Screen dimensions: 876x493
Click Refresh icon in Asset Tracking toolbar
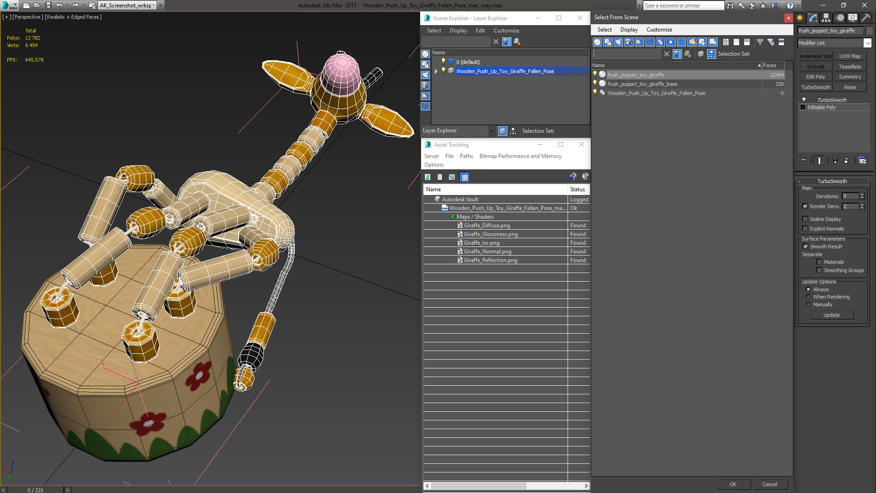click(x=428, y=177)
